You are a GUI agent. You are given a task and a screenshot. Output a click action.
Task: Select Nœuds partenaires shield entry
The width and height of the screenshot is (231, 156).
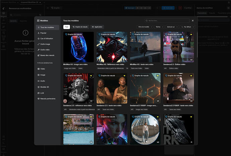pyautogui.click(x=47, y=99)
